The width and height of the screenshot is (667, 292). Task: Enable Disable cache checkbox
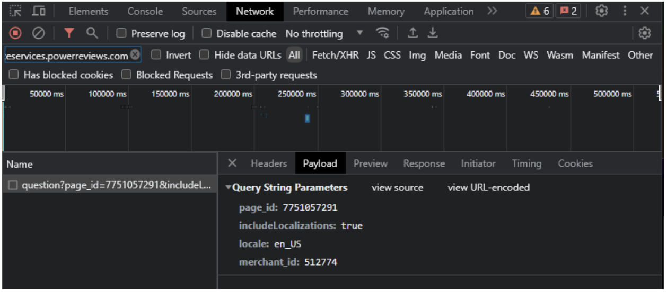coord(207,33)
